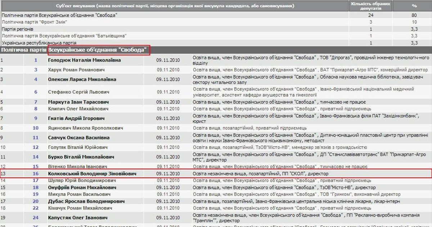Click blue number link 1 beside Голодюк
This screenshot has width=432, height=227.
[36, 60]
